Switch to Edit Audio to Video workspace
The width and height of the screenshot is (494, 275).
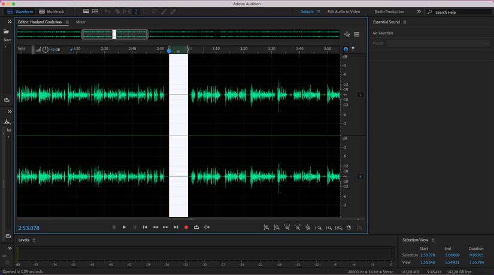click(344, 11)
